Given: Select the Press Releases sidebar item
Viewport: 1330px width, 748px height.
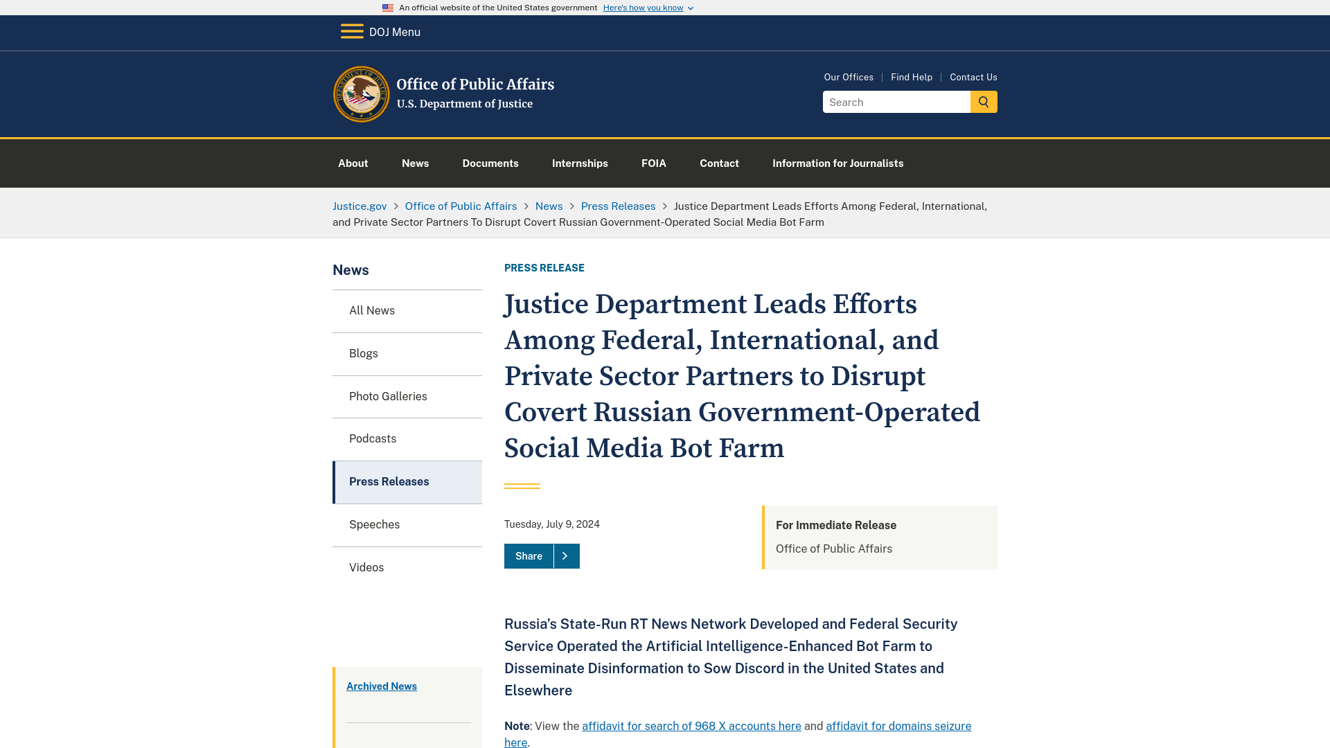Looking at the screenshot, I should pyautogui.click(x=407, y=482).
